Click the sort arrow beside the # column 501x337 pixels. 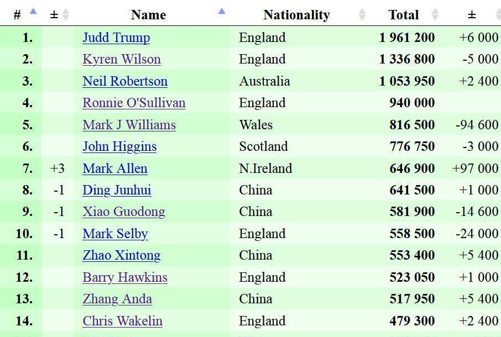pos(33,12)
